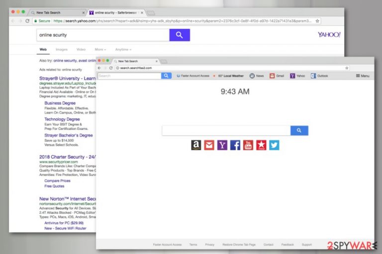Close the online scurity tab
This screenshot has width=382, height=254.
142,12
